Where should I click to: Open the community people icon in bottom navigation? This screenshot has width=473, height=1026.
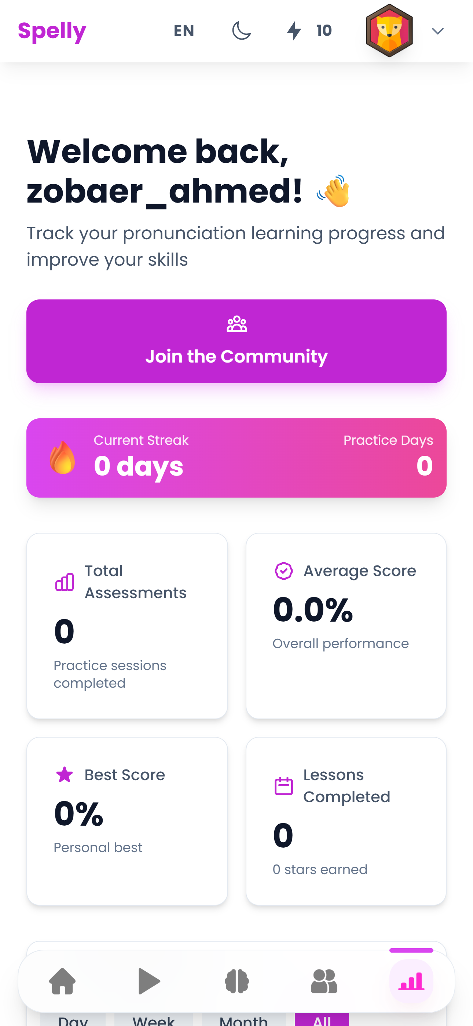324,981
